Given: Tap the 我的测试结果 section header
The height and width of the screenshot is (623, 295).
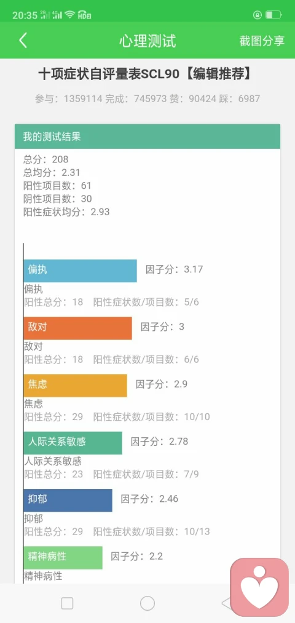Looking at the screenshot, I should coord(147,137).
